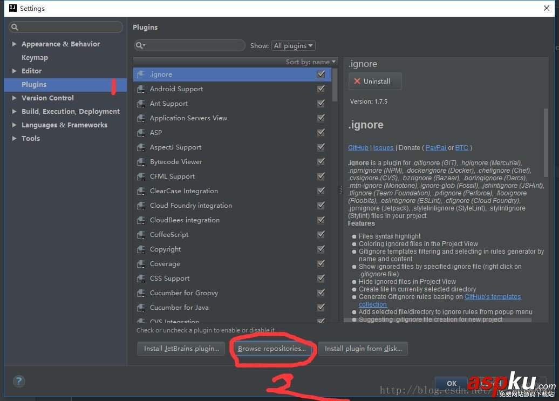Click Browse repositories button
This screenshot has height=401, width=559.
(271, 349)
